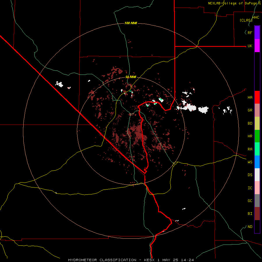This screenshot has width=262, height=262.
Task: Click the UK legend label
Action: click(250, 46)
